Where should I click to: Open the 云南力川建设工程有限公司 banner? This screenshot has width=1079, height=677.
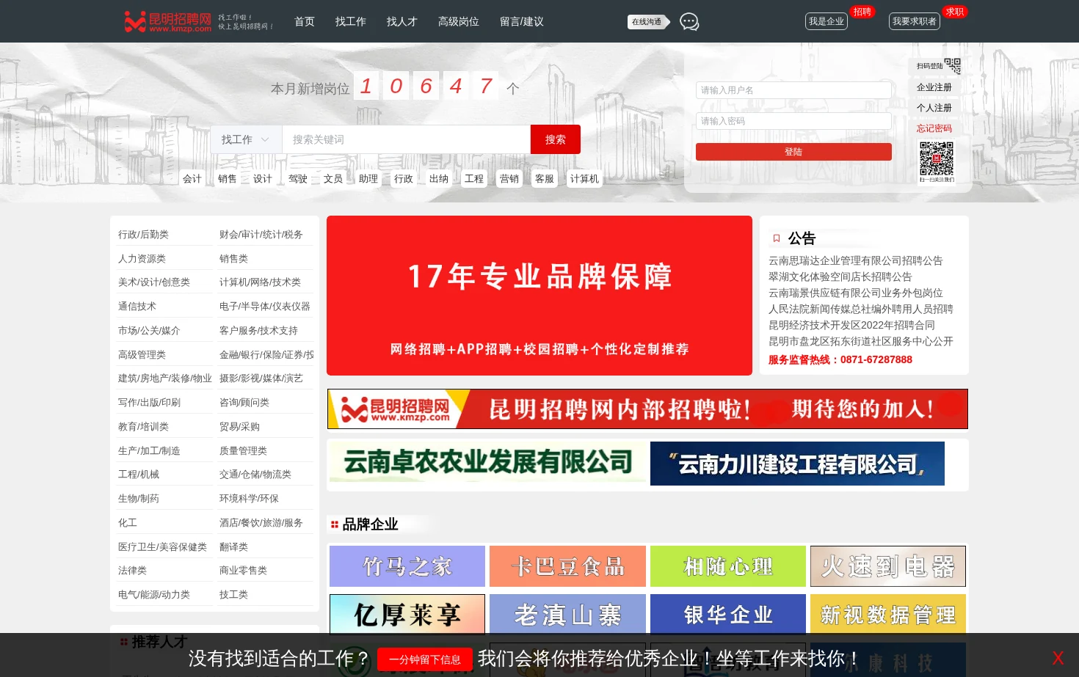(797, 464)
